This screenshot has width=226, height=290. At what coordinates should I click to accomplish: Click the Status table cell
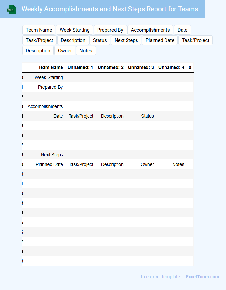point(147,116)
